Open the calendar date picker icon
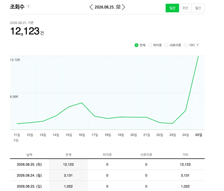 [118, 7]
